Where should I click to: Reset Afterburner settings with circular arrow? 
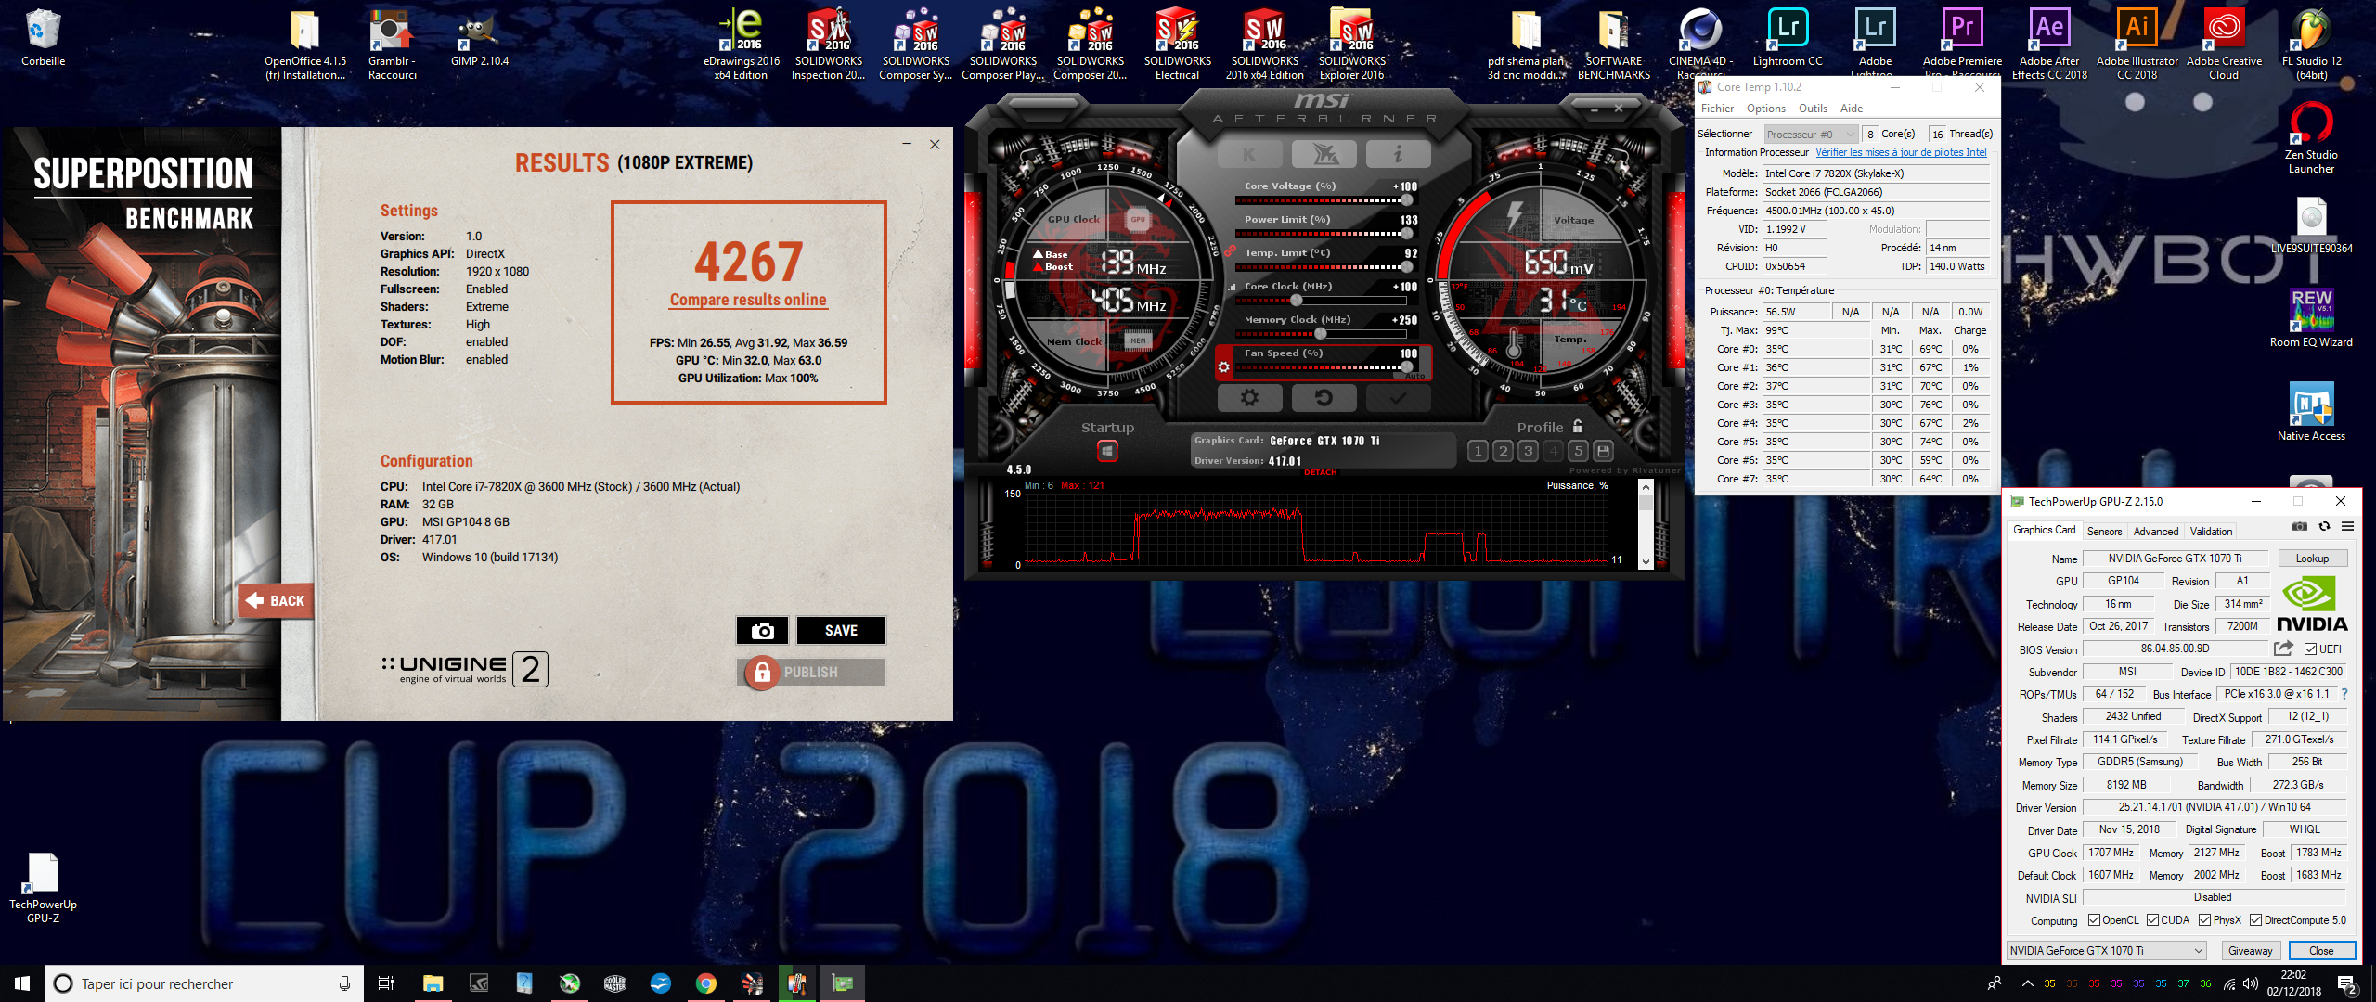(1324, 398)
